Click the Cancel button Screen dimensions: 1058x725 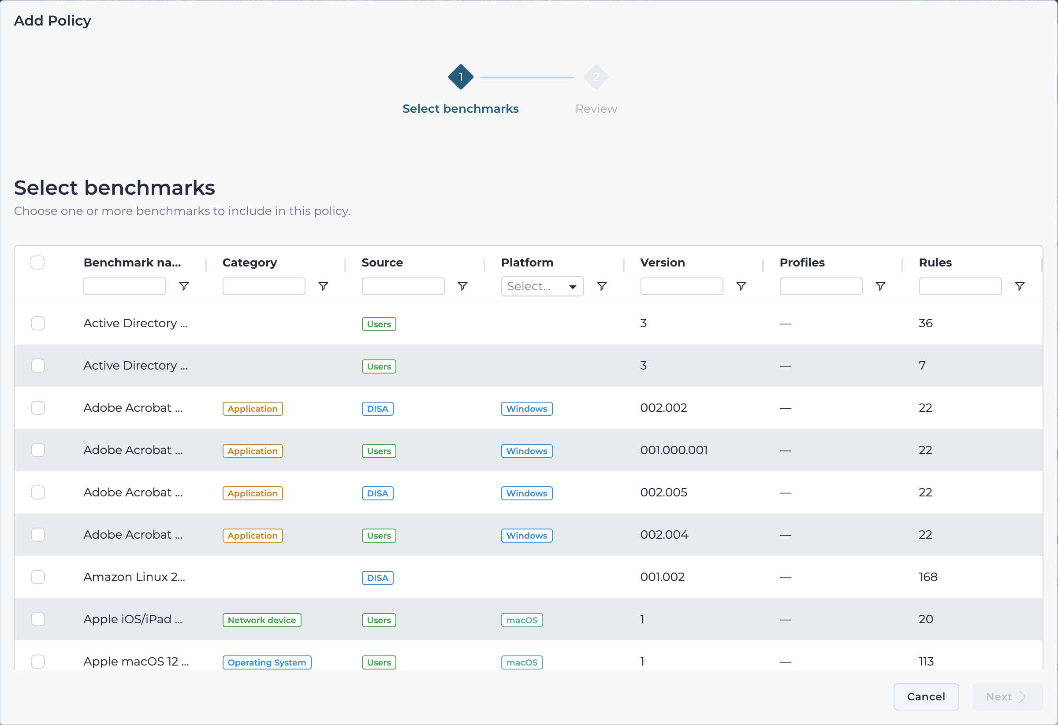tap(926, 697)
